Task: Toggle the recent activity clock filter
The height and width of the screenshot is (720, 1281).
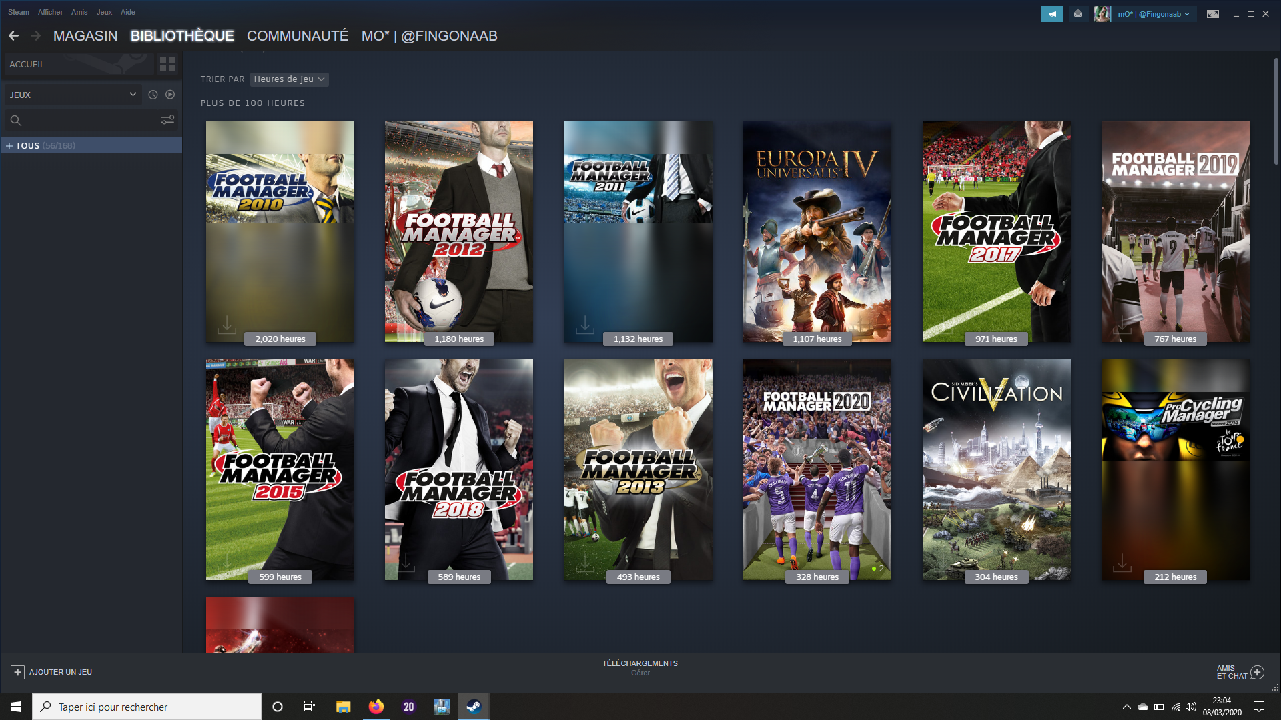Action: click(153, 95)
